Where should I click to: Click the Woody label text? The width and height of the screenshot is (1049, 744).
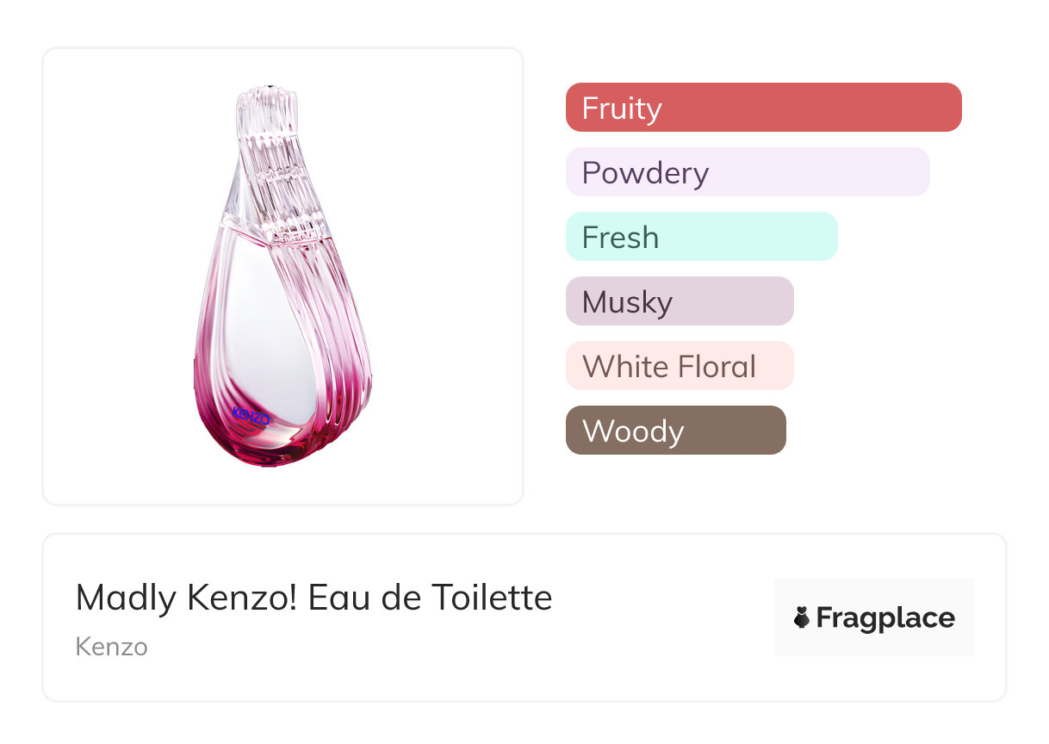633,431
